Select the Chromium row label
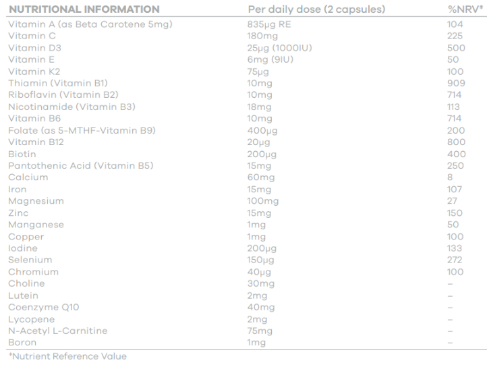 coord(33,272)
